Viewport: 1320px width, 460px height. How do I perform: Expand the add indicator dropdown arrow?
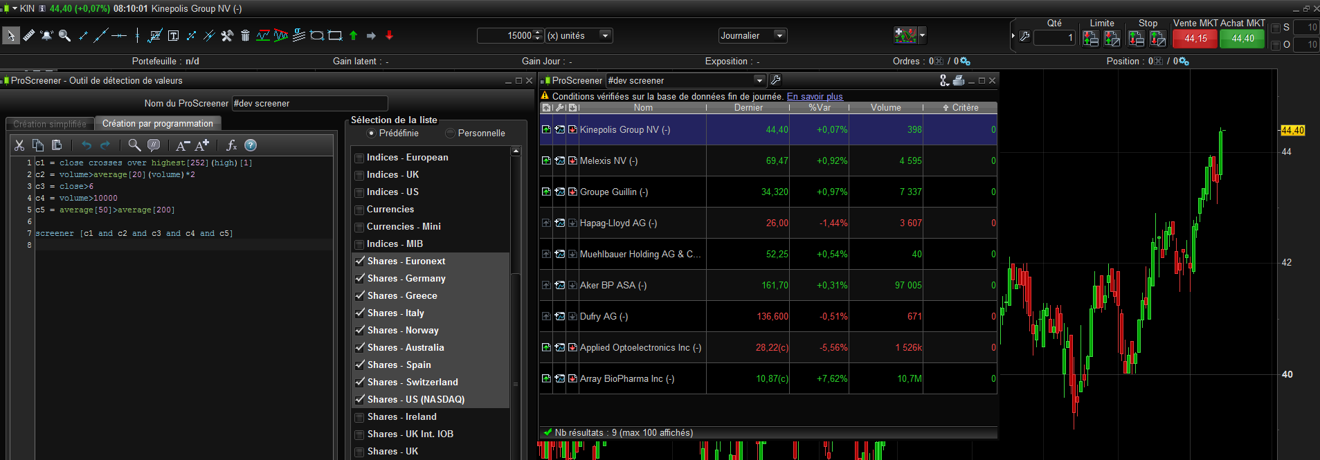tap(922, 35)
